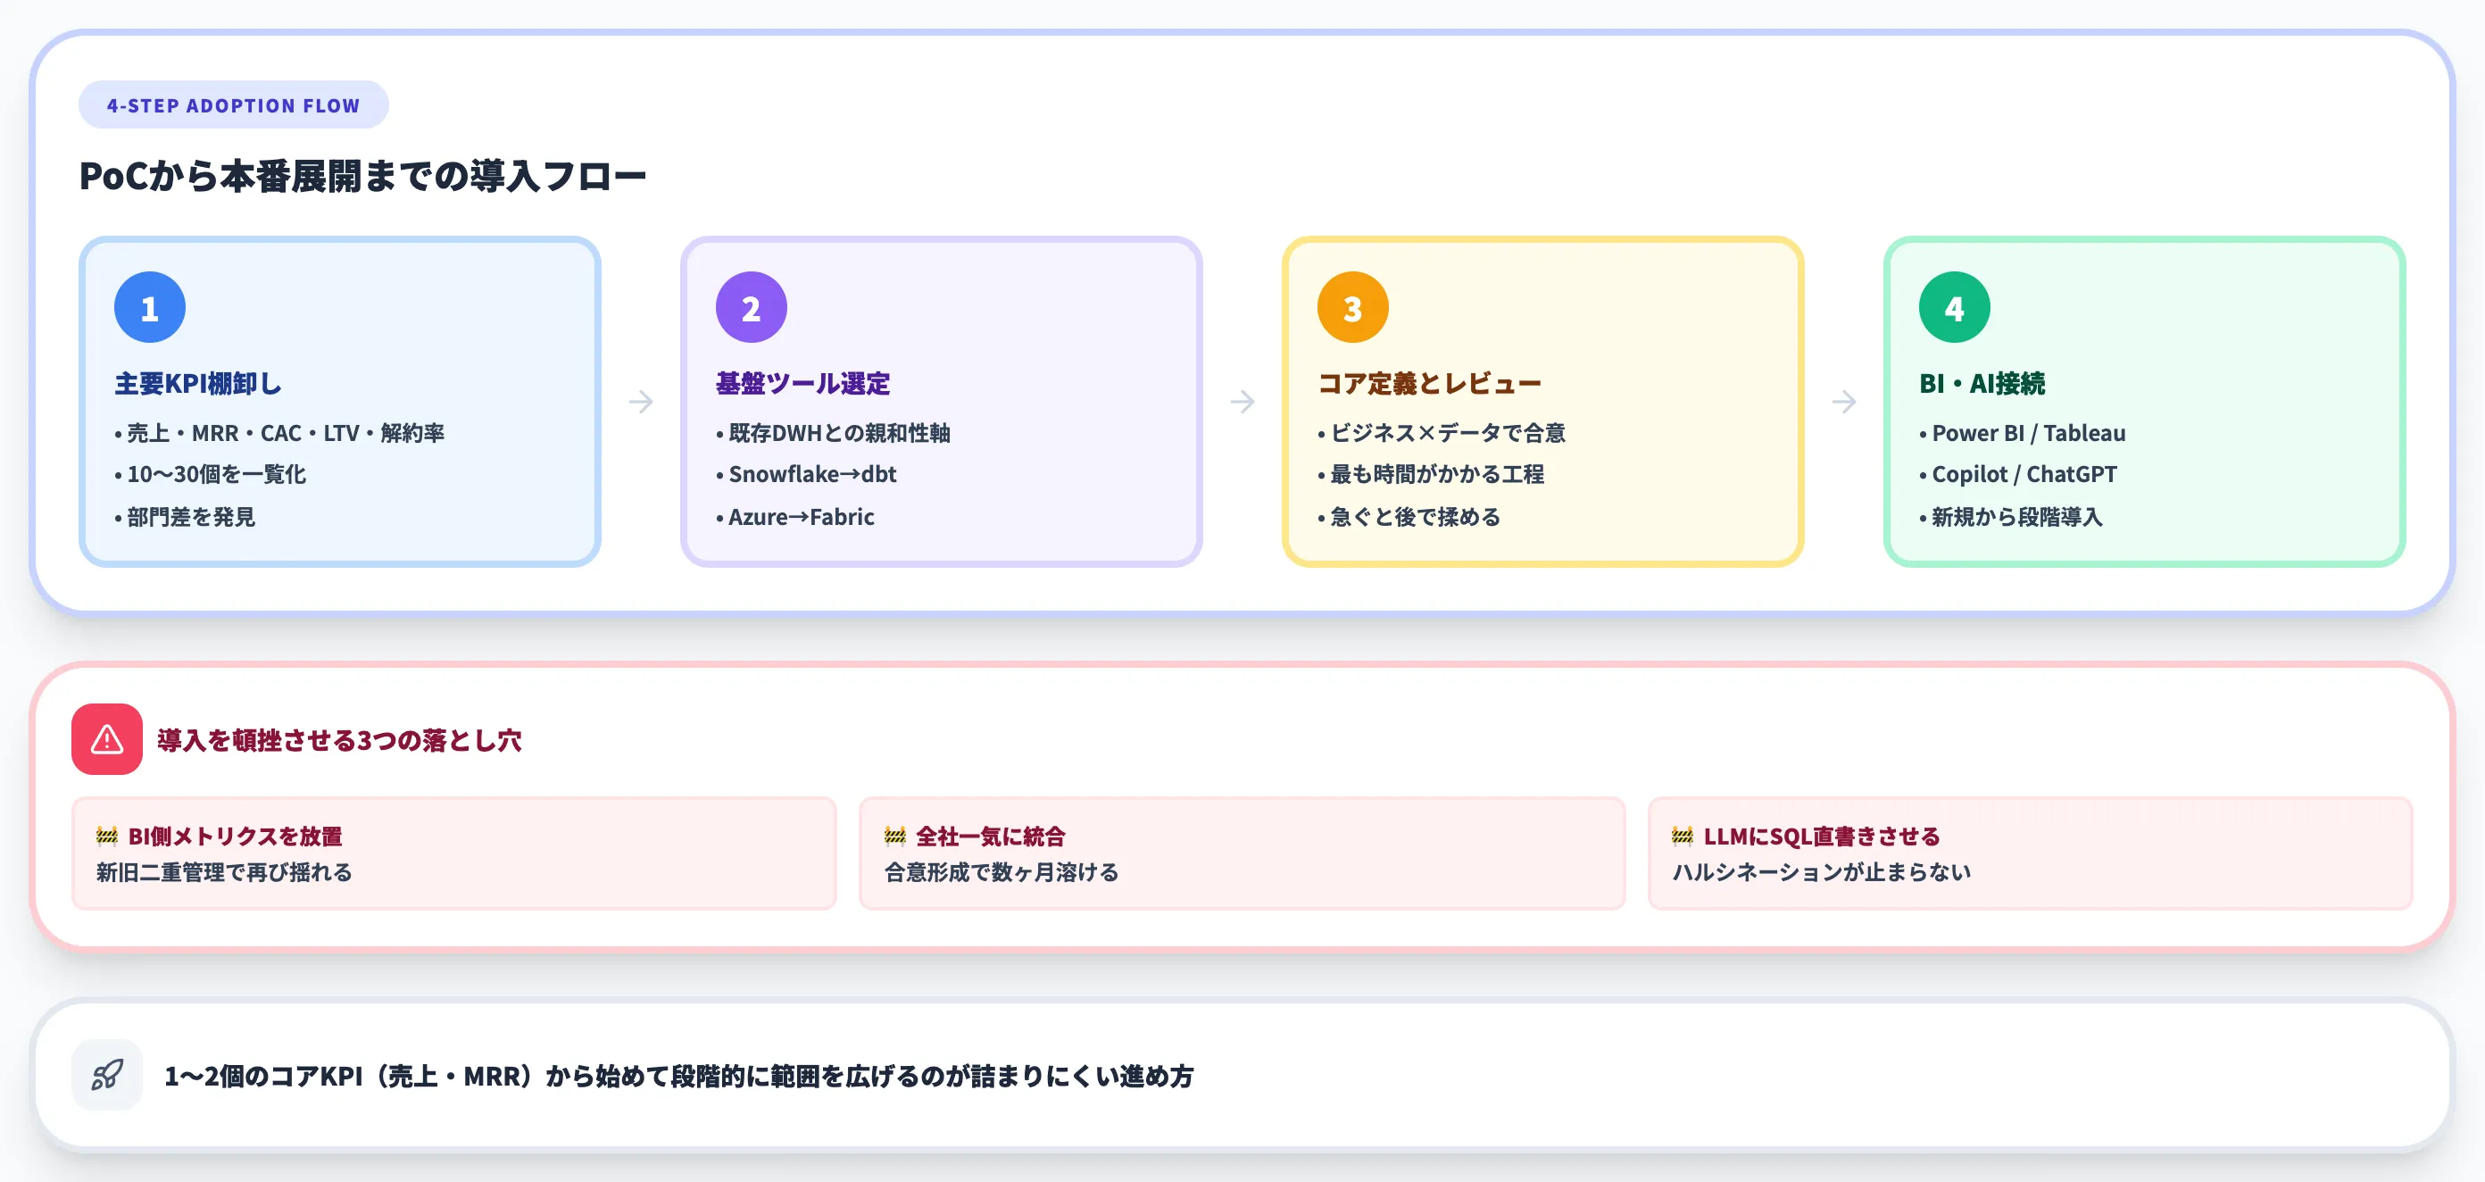
Task: Click the red warning triangle icon
Action: coord(106,740)
